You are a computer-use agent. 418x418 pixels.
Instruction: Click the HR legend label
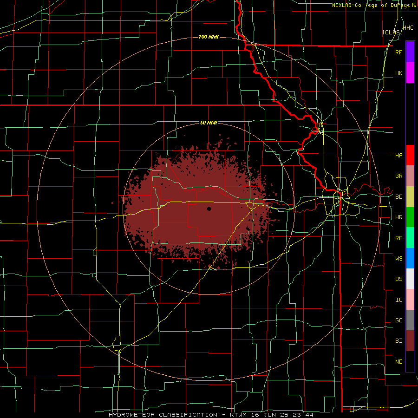tap(398, 217)
